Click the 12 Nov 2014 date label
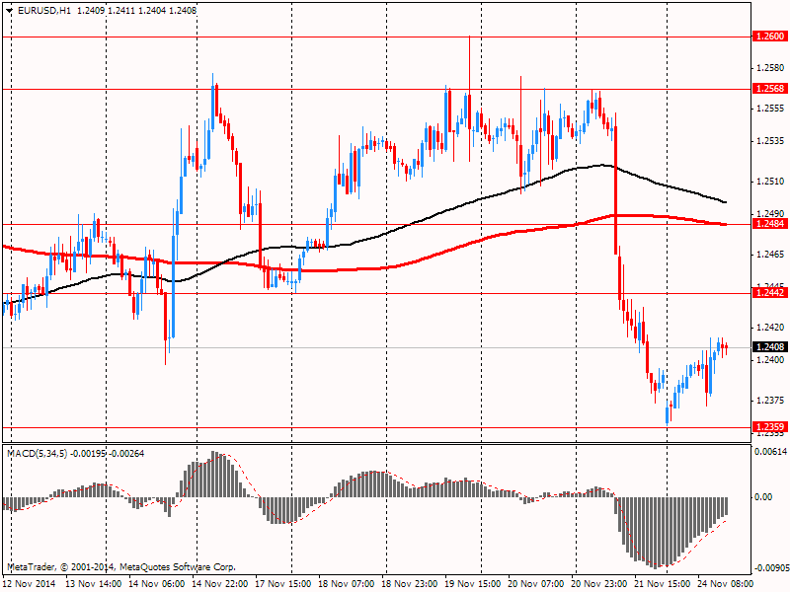Viewport: 790px width, 592px height. (x=30, y=584)
